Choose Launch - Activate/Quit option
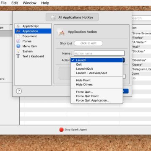 96,73
